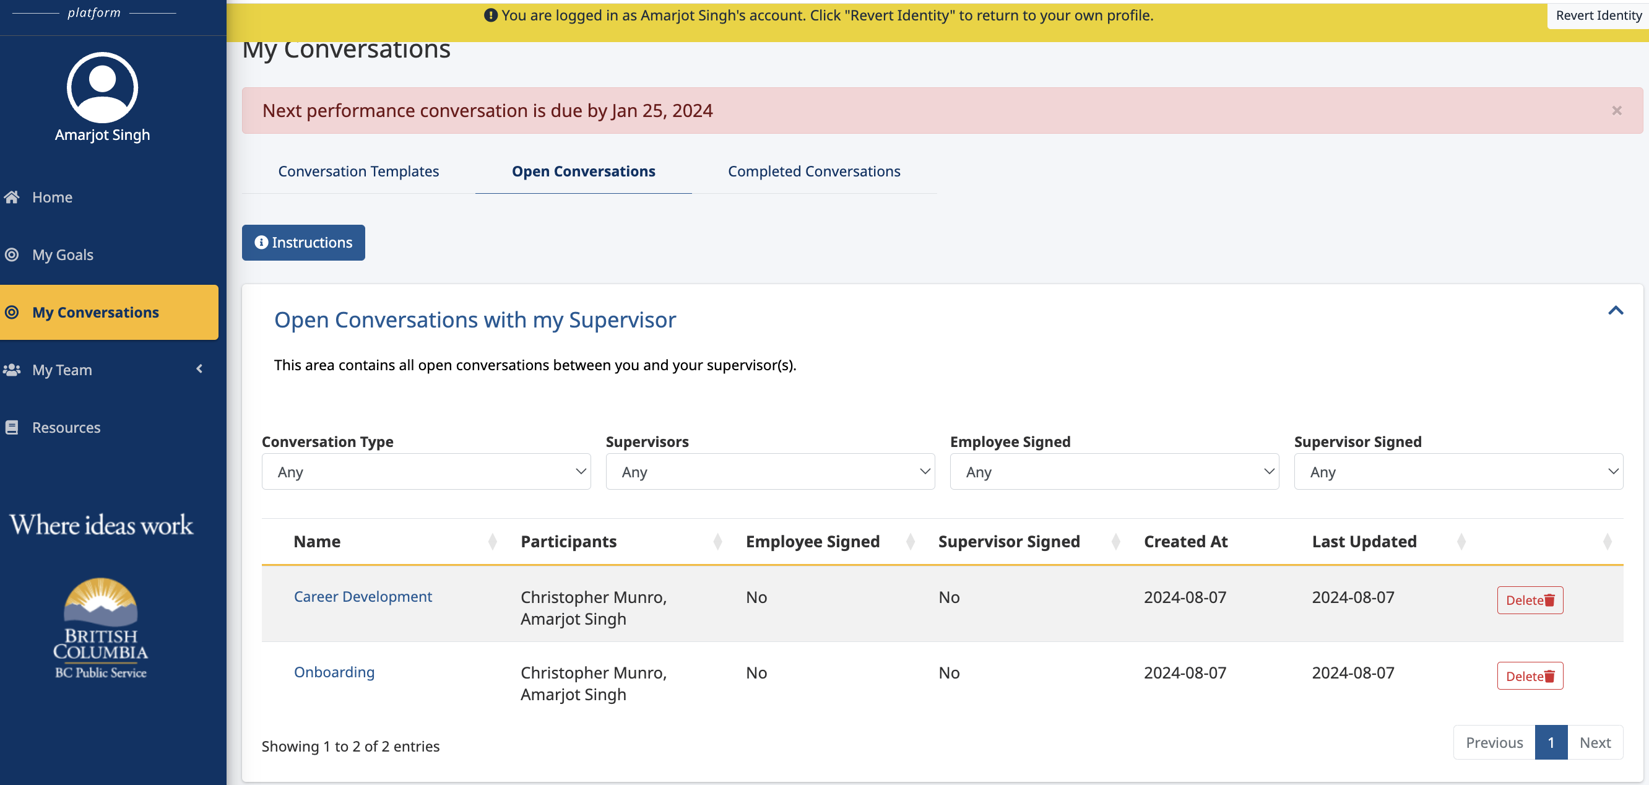The height and width of the screenshot is (785, 1649).
Task: Open the Instructions button
Action: click(303, 243)
